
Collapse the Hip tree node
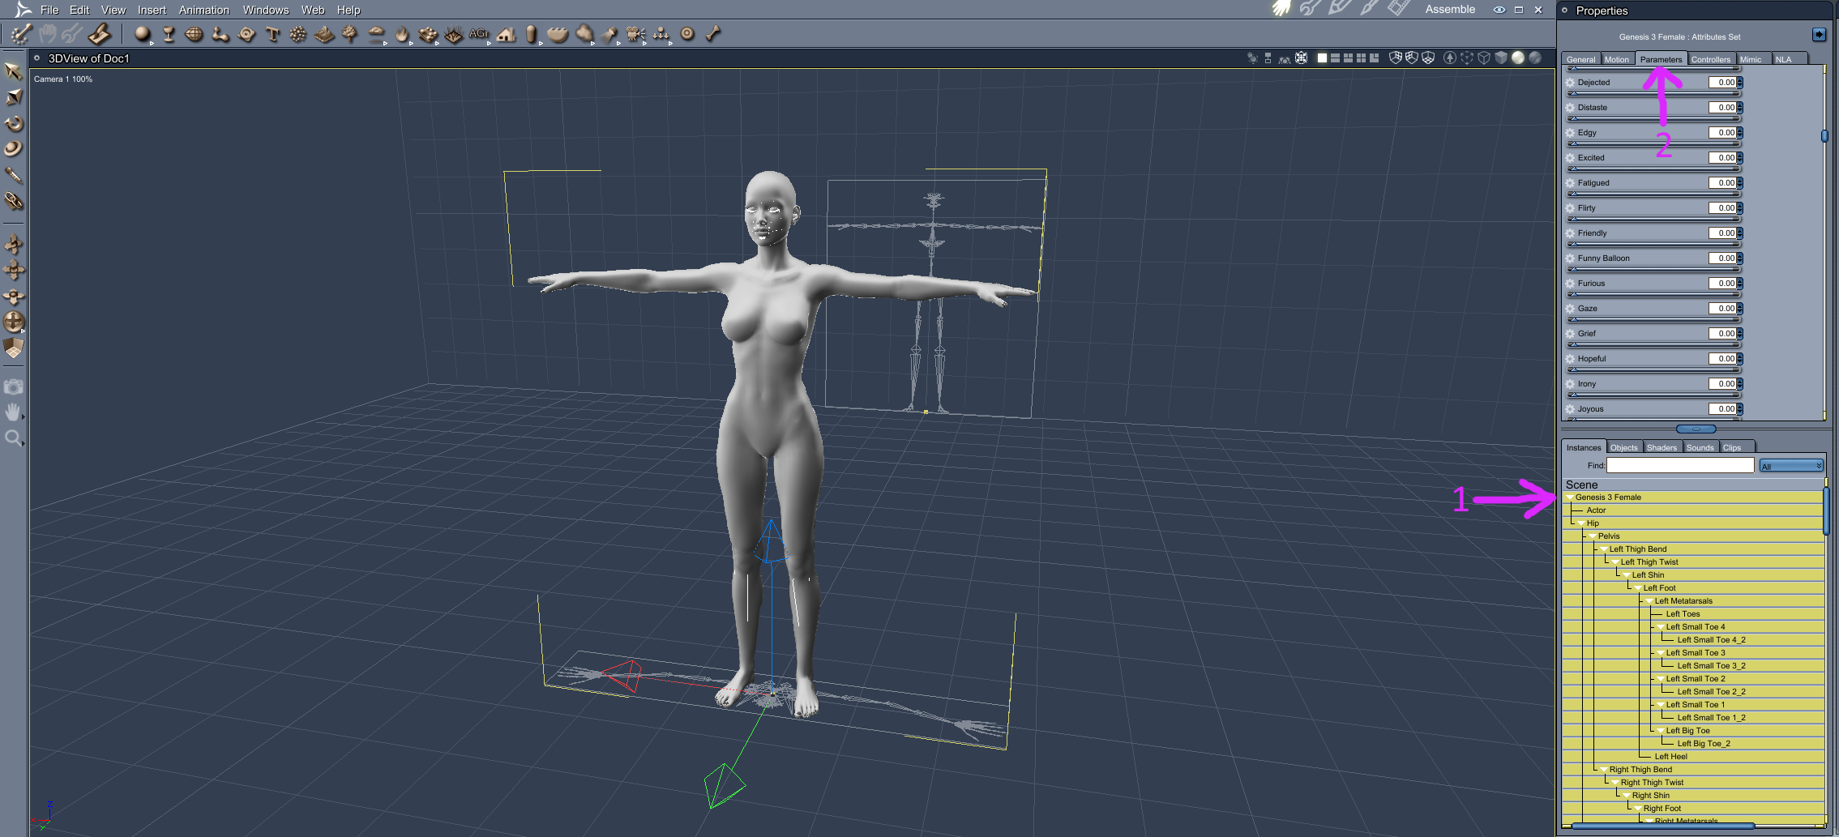[1581, 523]
